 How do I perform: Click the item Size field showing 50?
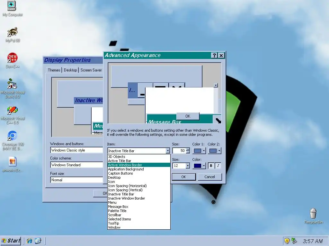point(179,151)
